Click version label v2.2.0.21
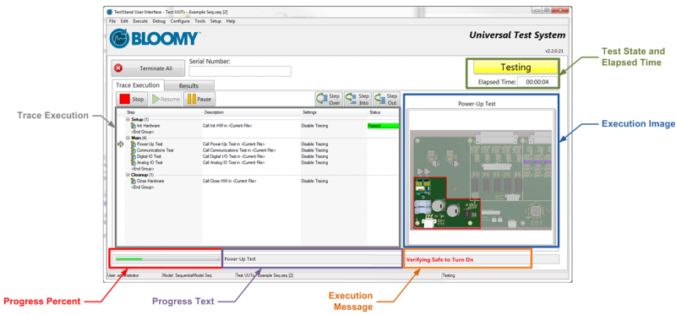Screen dimensions: 676x315 click(554, 51)
